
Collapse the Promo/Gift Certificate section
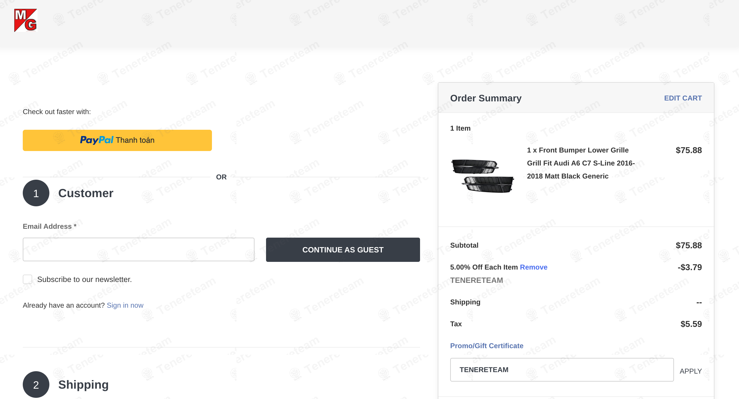pos(487,346)
